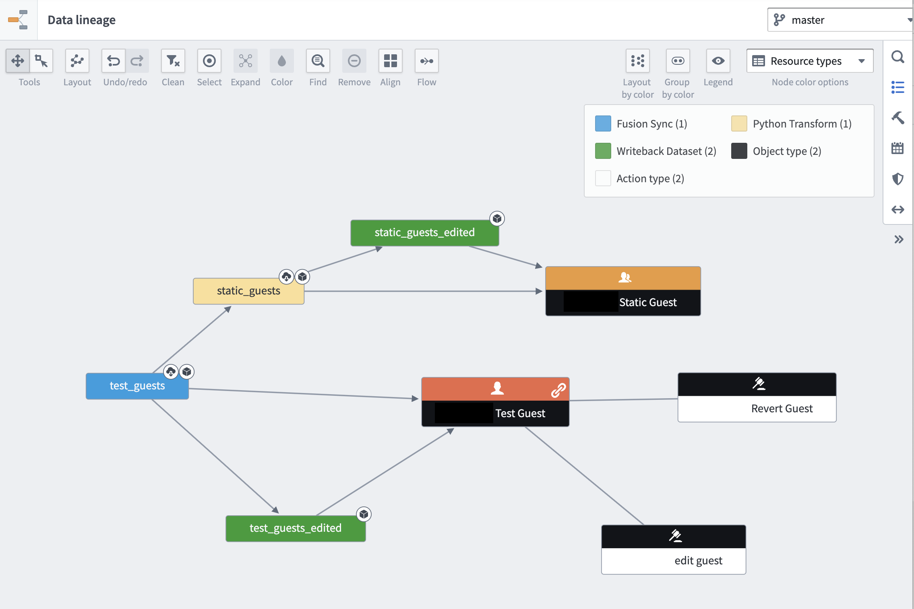
Task: Select the move/pan tool
Action: [x=18, y=61]
